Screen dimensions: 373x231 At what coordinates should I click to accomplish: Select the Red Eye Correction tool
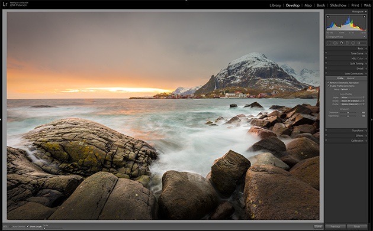pyautogui.click(x=341, y=43)
